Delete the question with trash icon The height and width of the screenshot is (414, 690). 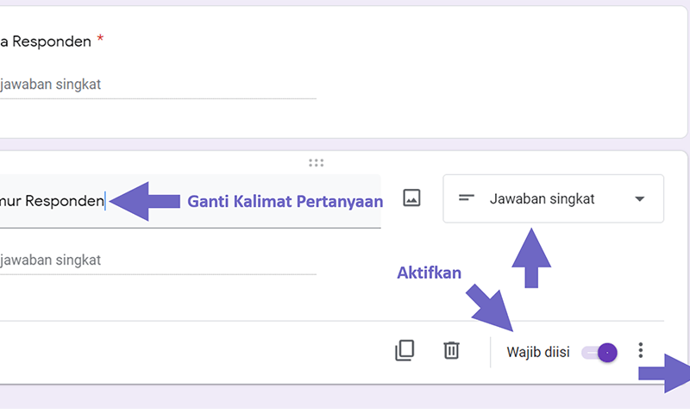click(451, 350)
